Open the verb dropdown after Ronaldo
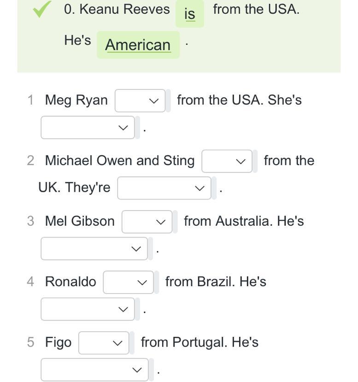 point(129,282)
